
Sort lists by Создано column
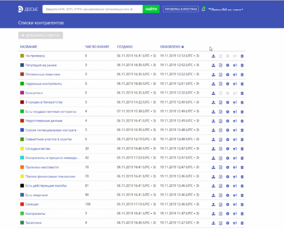[x=125, y=47]
